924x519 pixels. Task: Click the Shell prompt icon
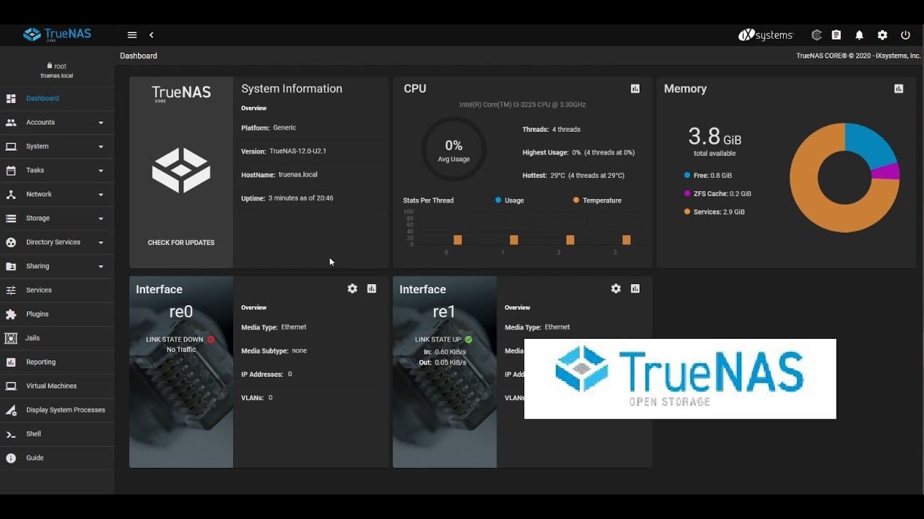pos(11,434)
